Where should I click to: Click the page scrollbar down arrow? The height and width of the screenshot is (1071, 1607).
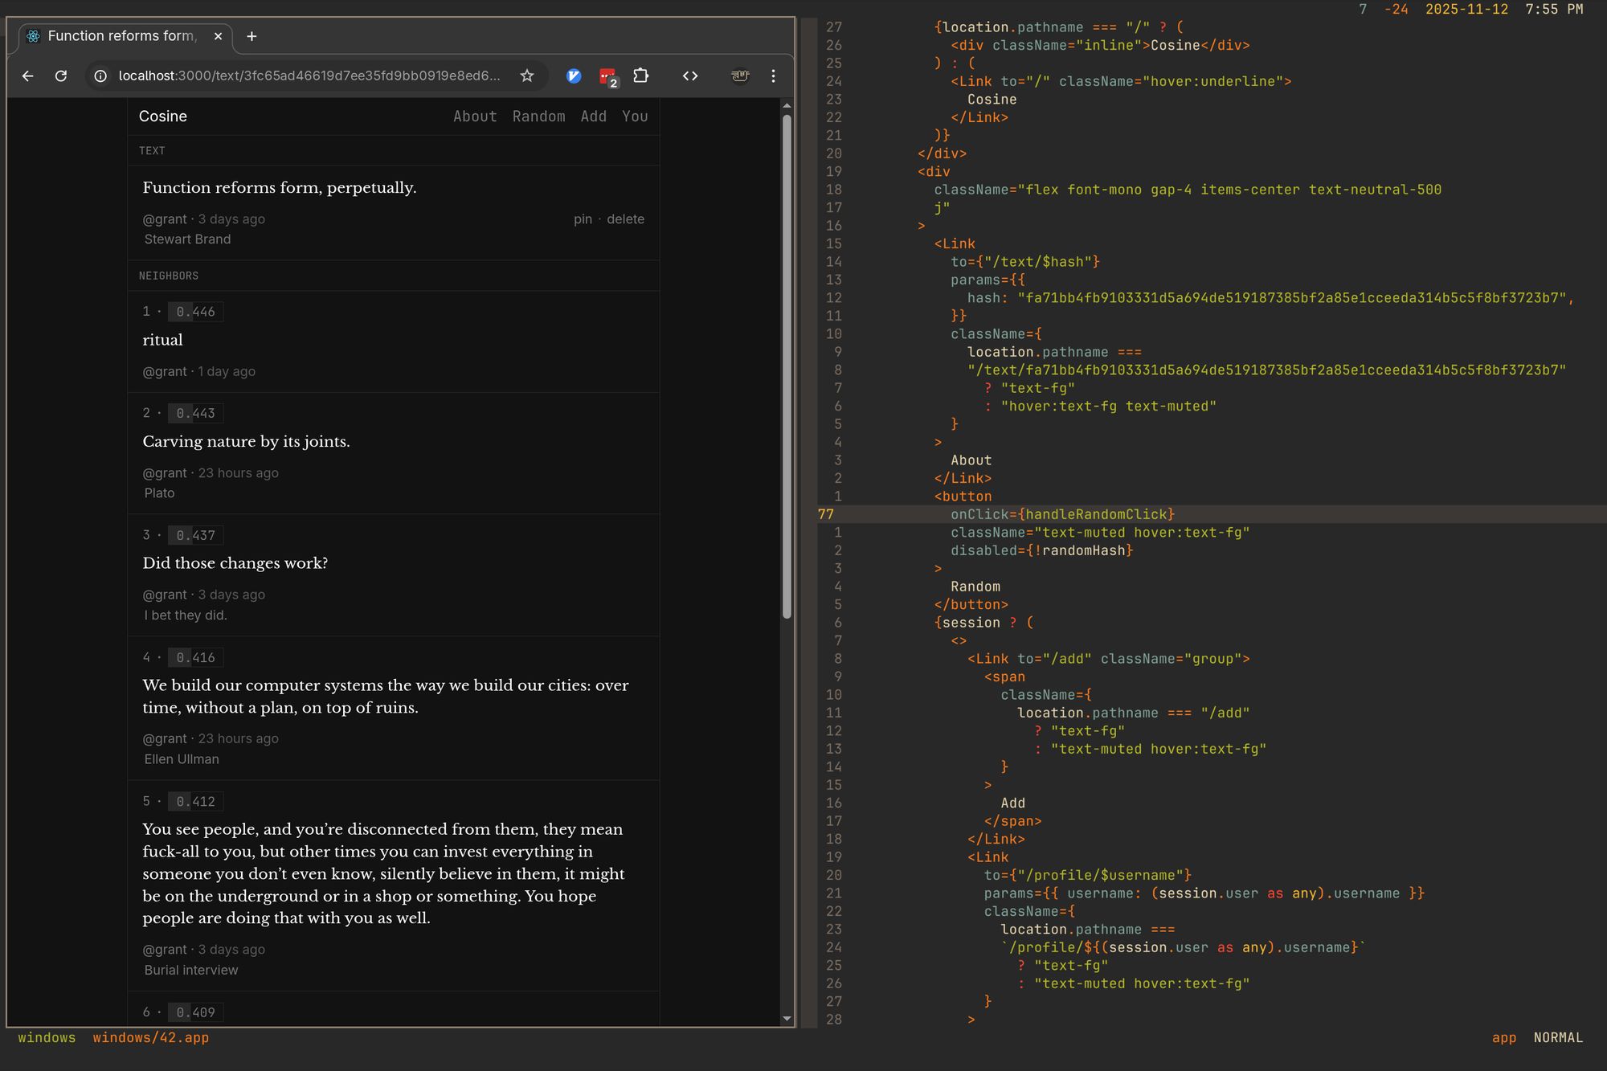(x=787, y=1018)
